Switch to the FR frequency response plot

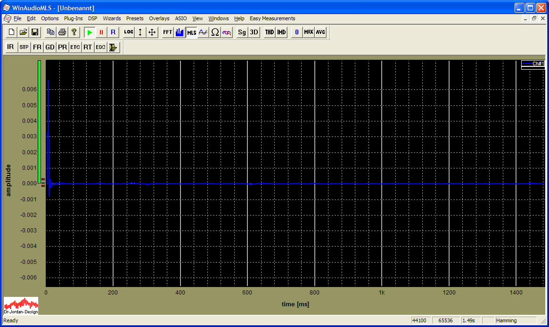click(x=37, y=47)
